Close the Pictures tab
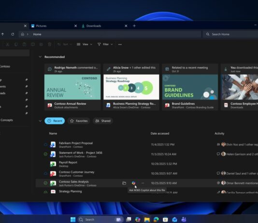The height and width of the screenshot is (223, 258). [75, 26]
